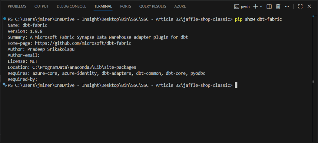
Task: Click the blue command decoration dot
Action: click(x=5, y=19)
